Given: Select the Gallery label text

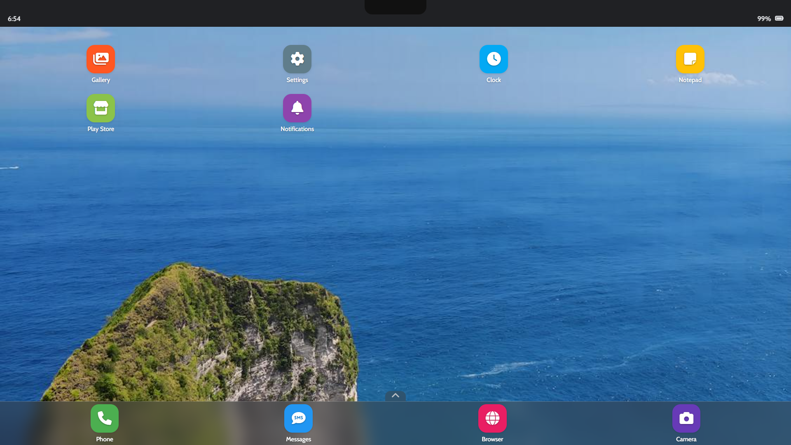Looking at the screenshot, I should pos(101,80).
